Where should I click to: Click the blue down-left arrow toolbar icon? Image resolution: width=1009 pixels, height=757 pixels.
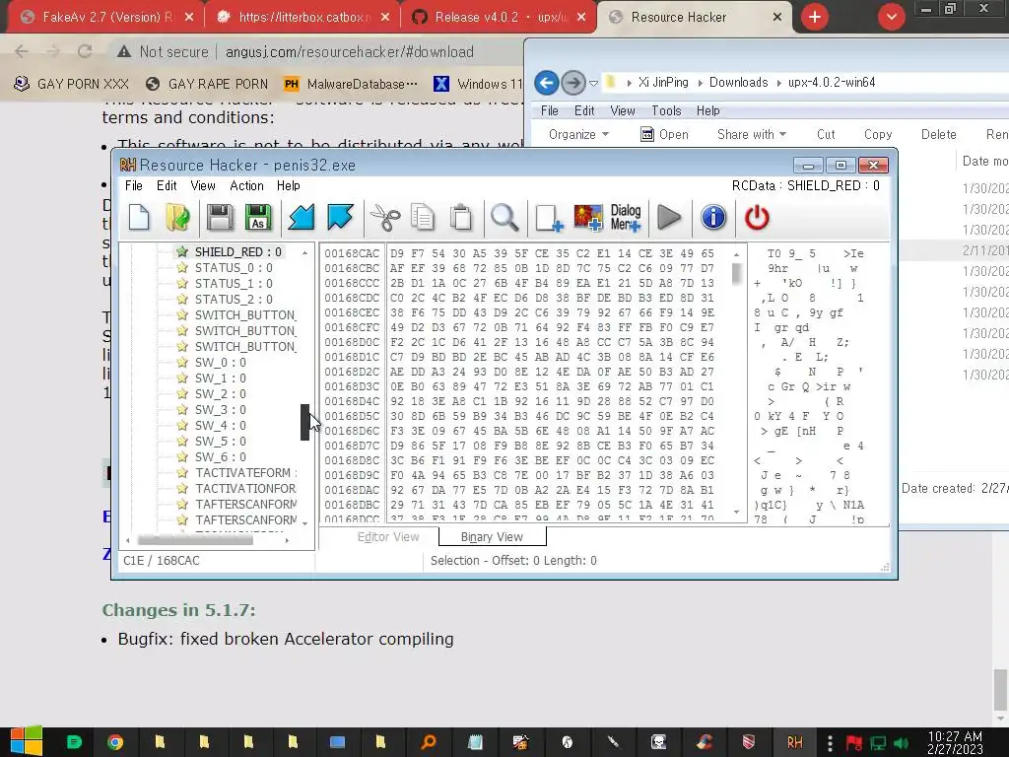[302, 218]
